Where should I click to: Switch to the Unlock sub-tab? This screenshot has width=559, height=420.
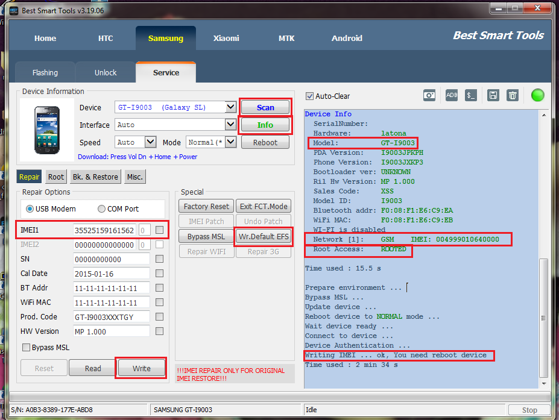[106, 73]
